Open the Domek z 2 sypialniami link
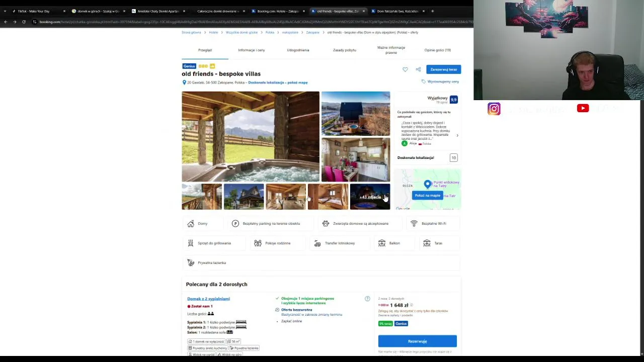Viewport: 644px width, 362px height. coord(208,299)
